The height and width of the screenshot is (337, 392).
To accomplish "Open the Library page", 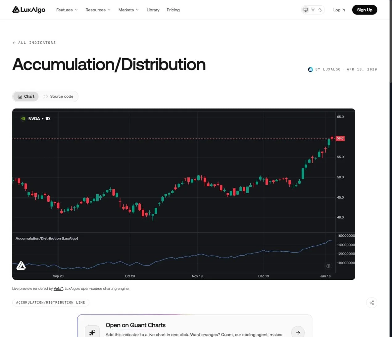I will point(153,10).
